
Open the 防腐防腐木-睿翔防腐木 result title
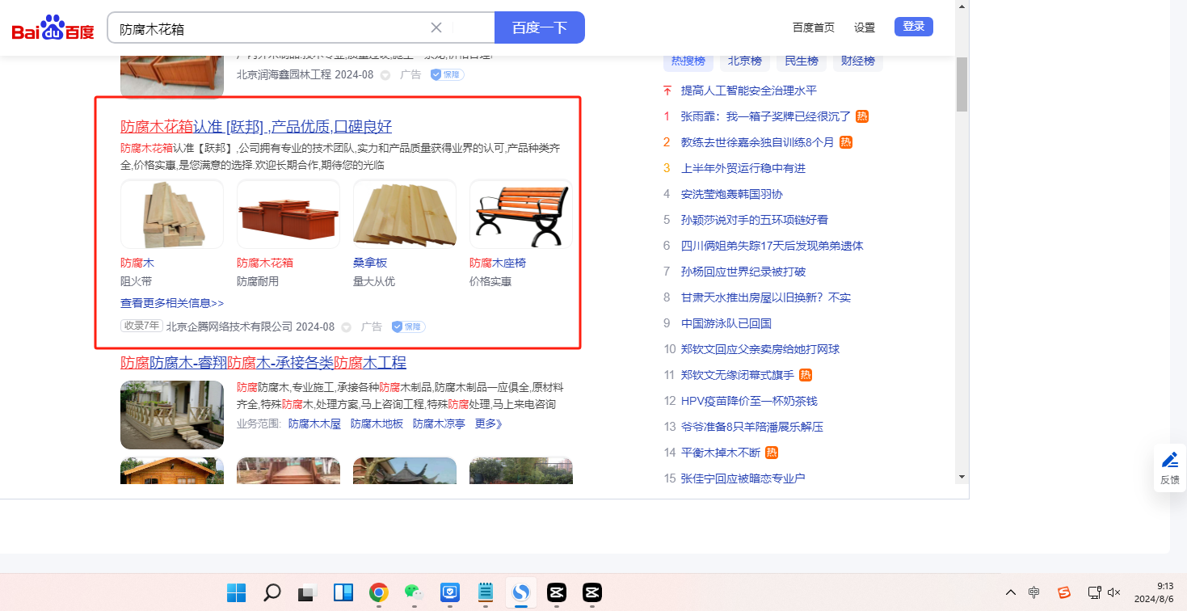click(x=263, y=362)
